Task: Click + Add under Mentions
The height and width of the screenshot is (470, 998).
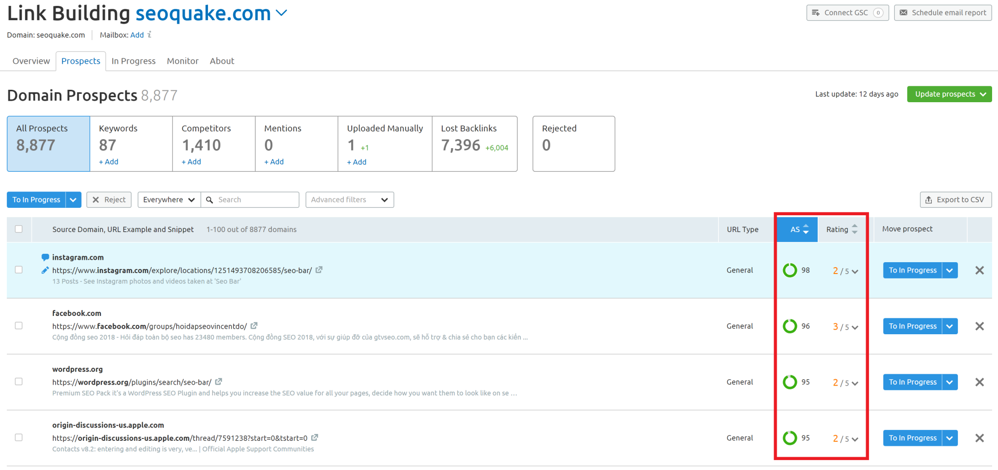Action: click(x=274, y=161)
